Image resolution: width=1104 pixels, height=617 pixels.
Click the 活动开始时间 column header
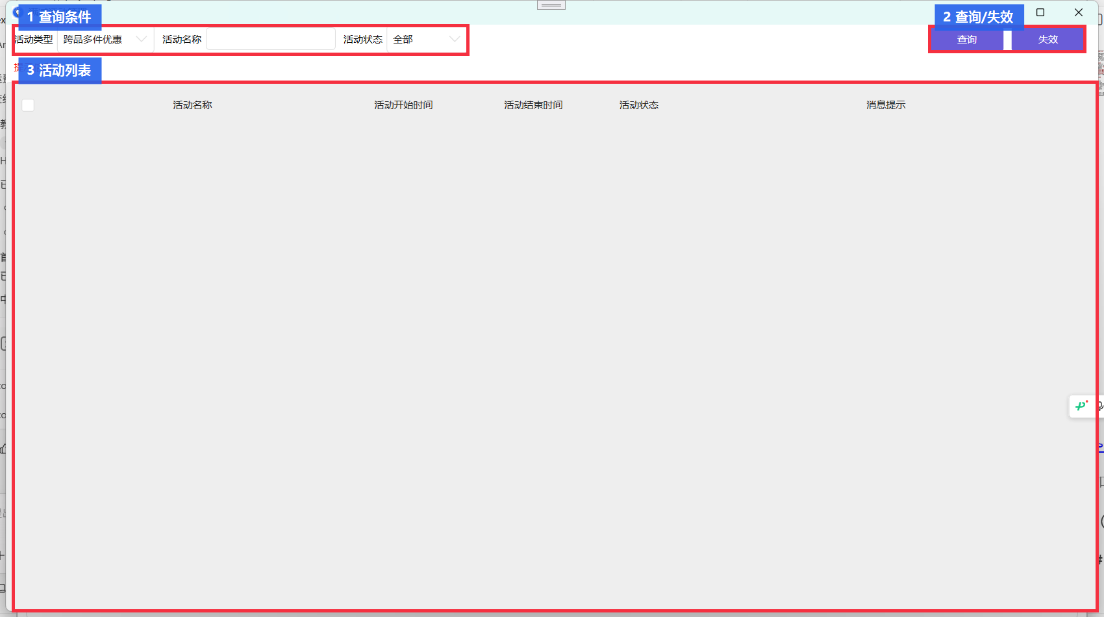[403, 105]
